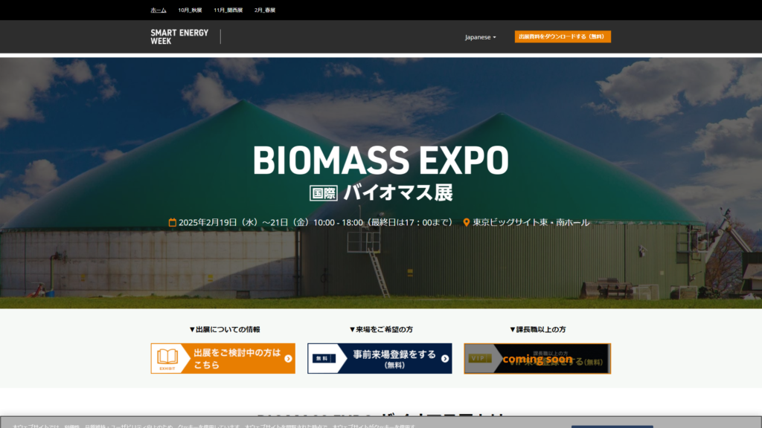Open the ホーム menu item
The image size is (762, 428).
coord(159,10)
